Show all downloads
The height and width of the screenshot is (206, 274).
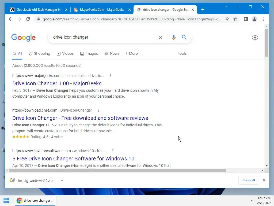pos(249,180)
